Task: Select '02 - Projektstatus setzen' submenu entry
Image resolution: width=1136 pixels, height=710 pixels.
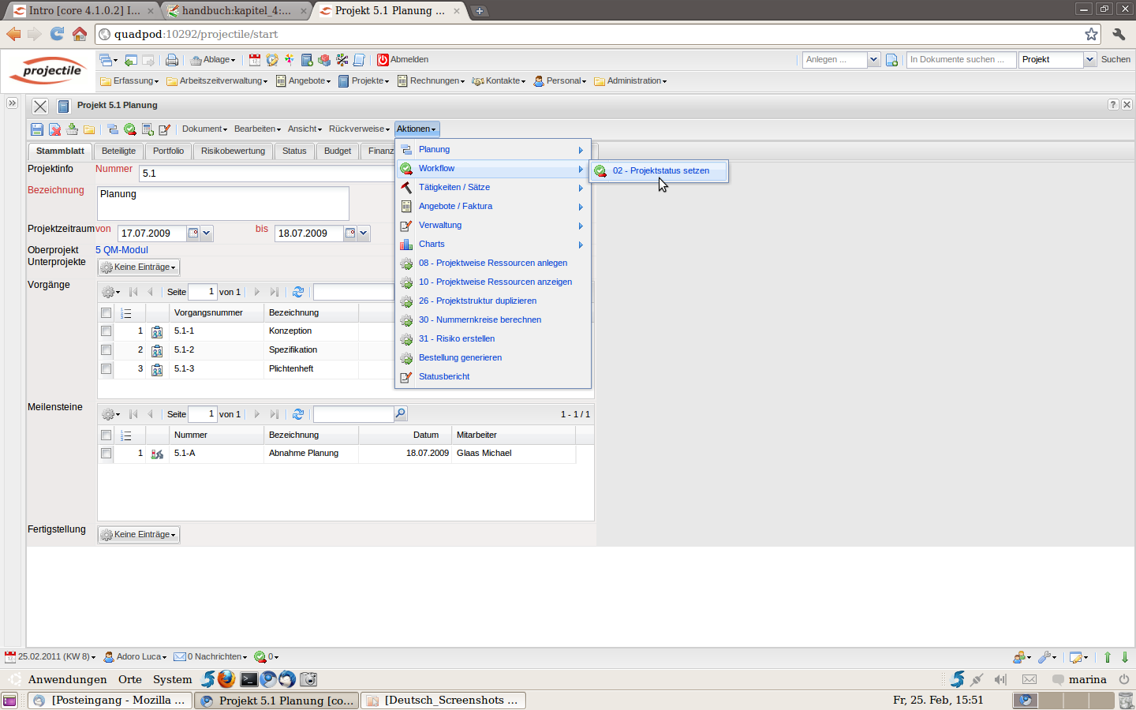Action: 661,171
